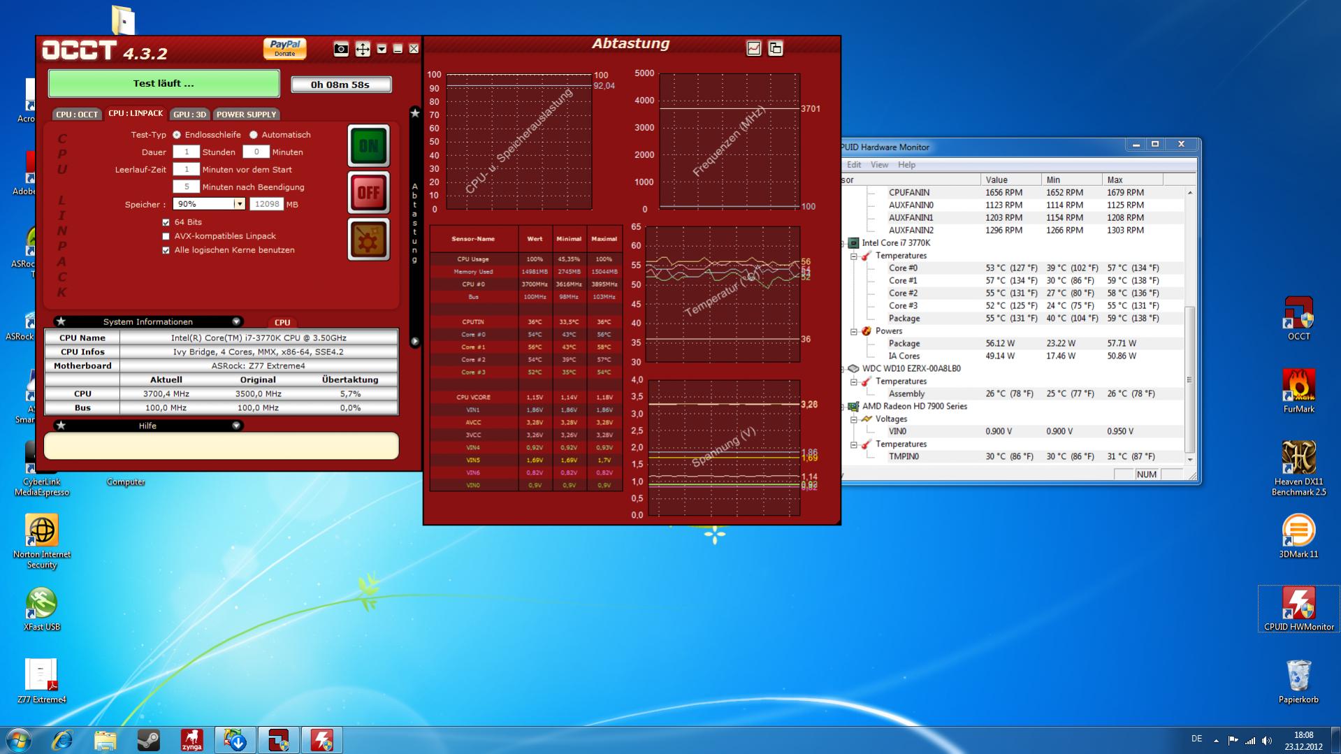This screenshot has height=754, width=1341.
Task: Click the OCCT screenshot camera icon
Action: coord(341,49)
